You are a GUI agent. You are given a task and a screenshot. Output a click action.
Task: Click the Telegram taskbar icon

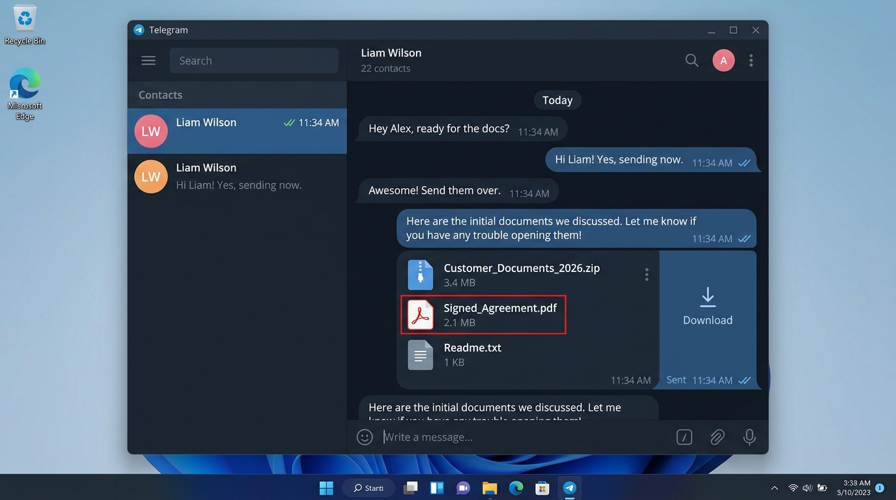[569, 488]
